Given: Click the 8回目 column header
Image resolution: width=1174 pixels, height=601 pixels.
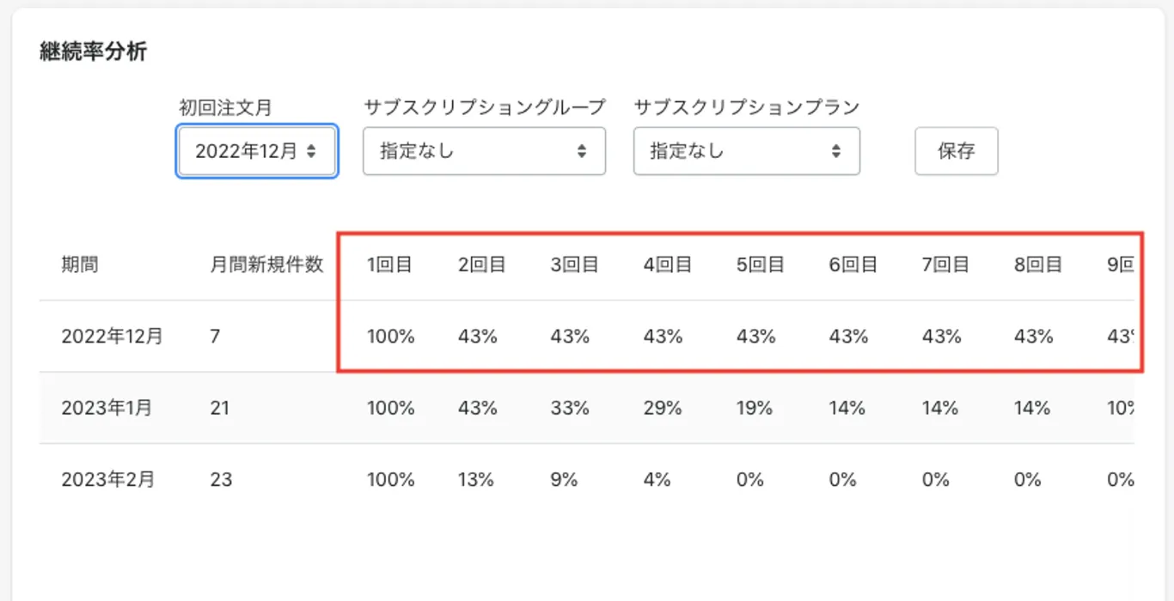Looking at the screenshot, I should 1038,264.
